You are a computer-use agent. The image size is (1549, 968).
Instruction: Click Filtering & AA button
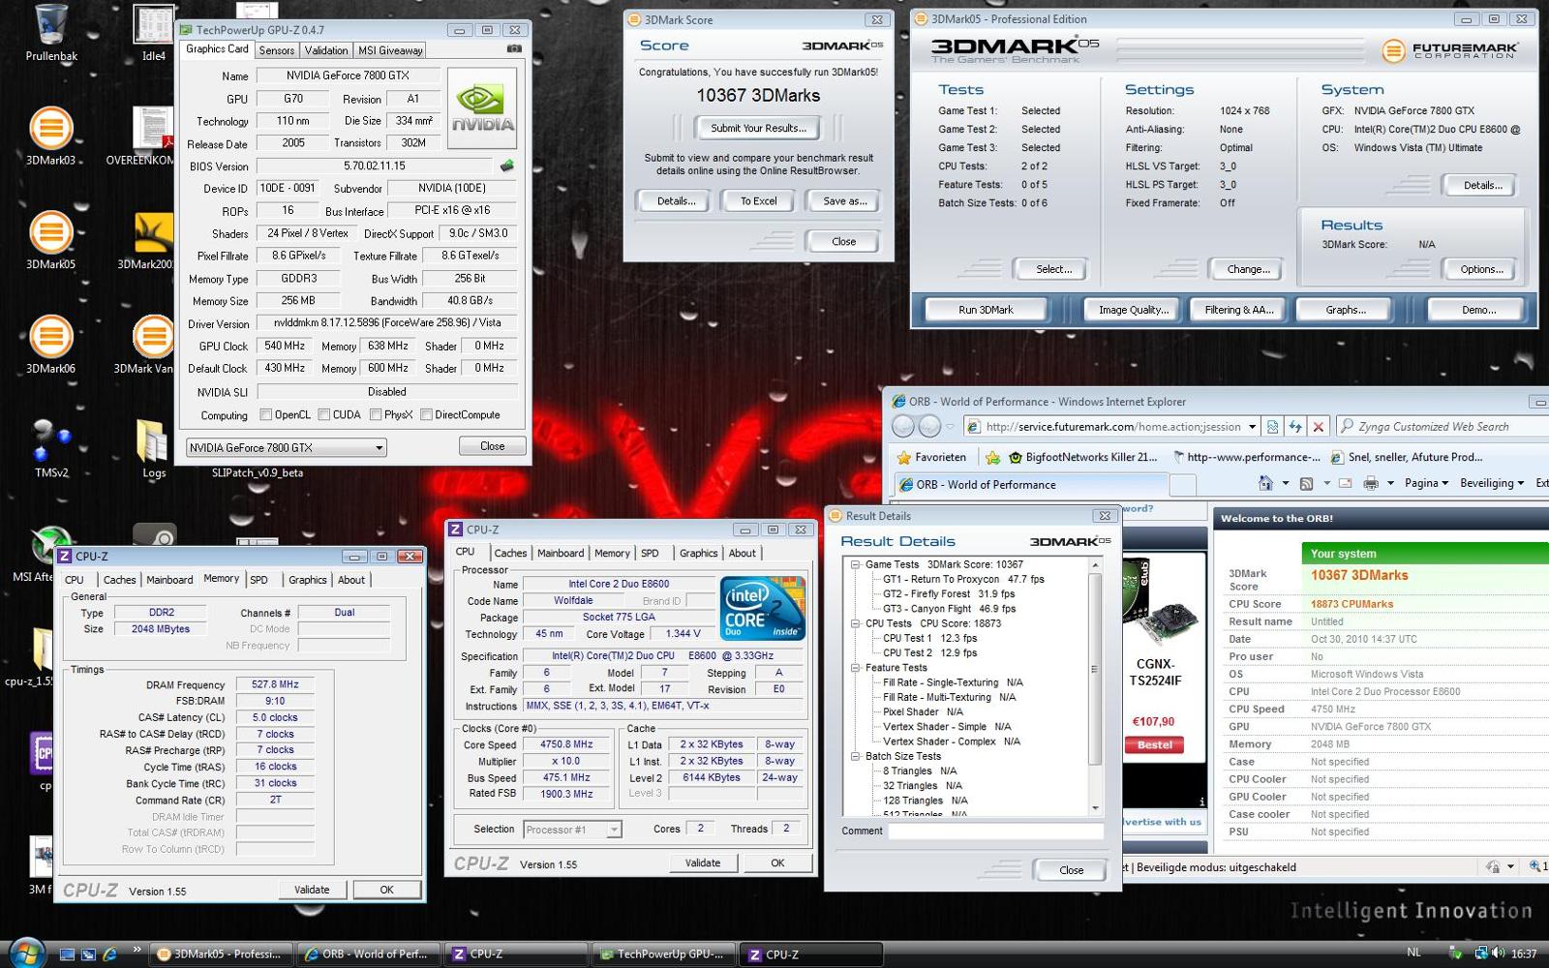pyautogui.click(x=1238, y=310)
